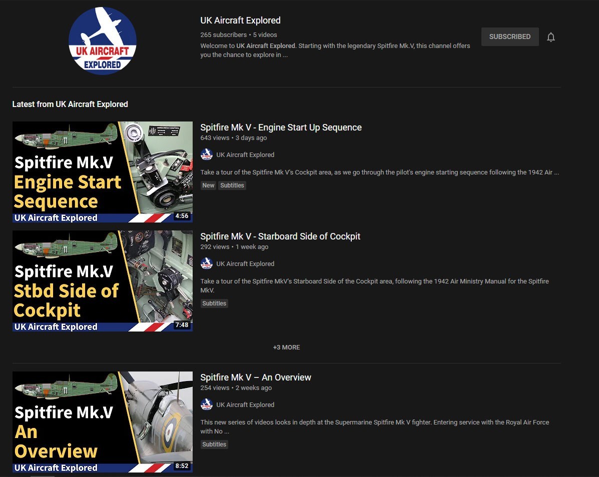The width and height of the screenshot is (599, 477).
Task: Click '254 views • 2 weeks ago' text
Action: [236, 387]
